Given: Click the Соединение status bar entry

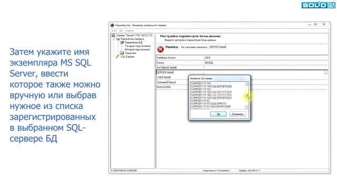Looking at the screenshot, I should [x=216, y=171].
